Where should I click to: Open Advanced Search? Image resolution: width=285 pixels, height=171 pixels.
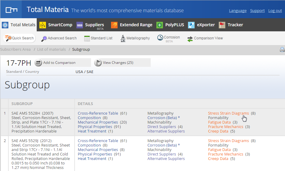(59, 38)
